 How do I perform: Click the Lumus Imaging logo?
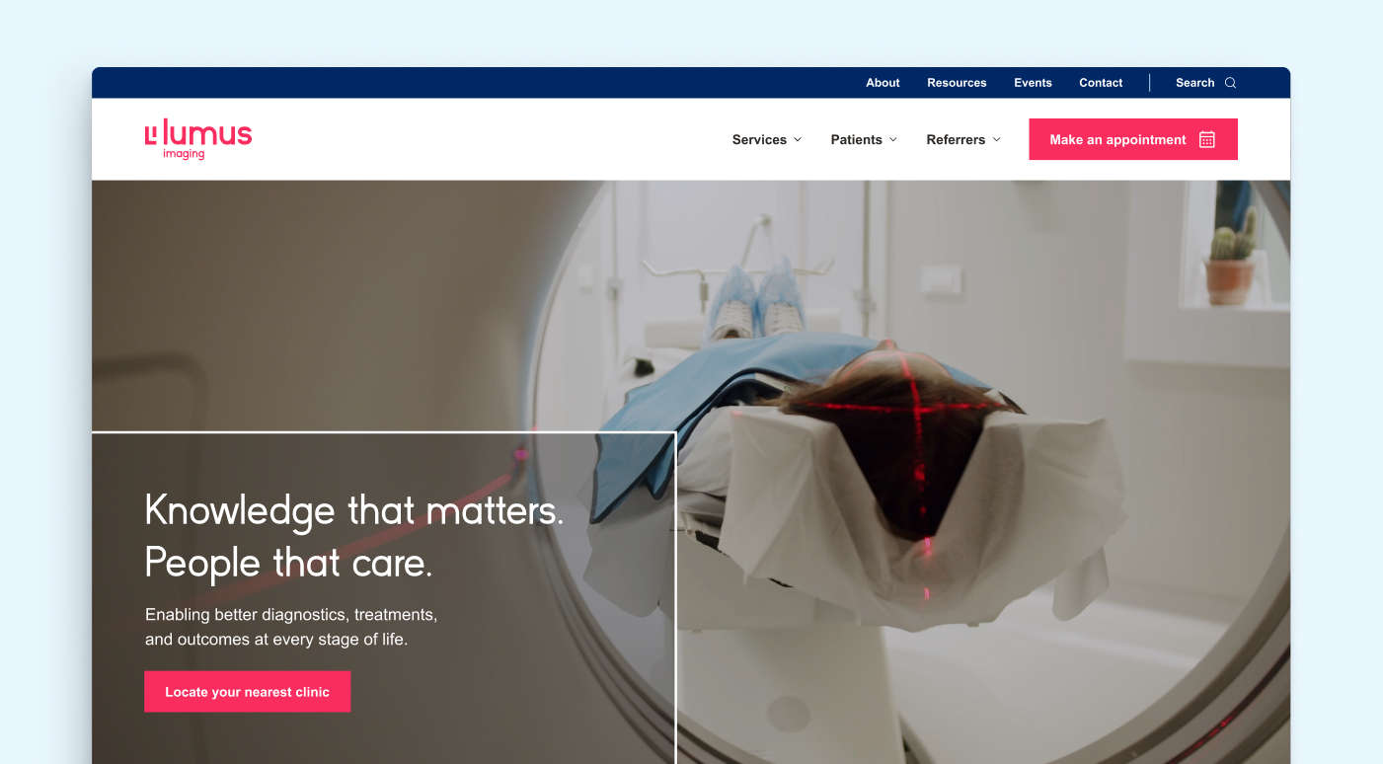pos(198,139)
